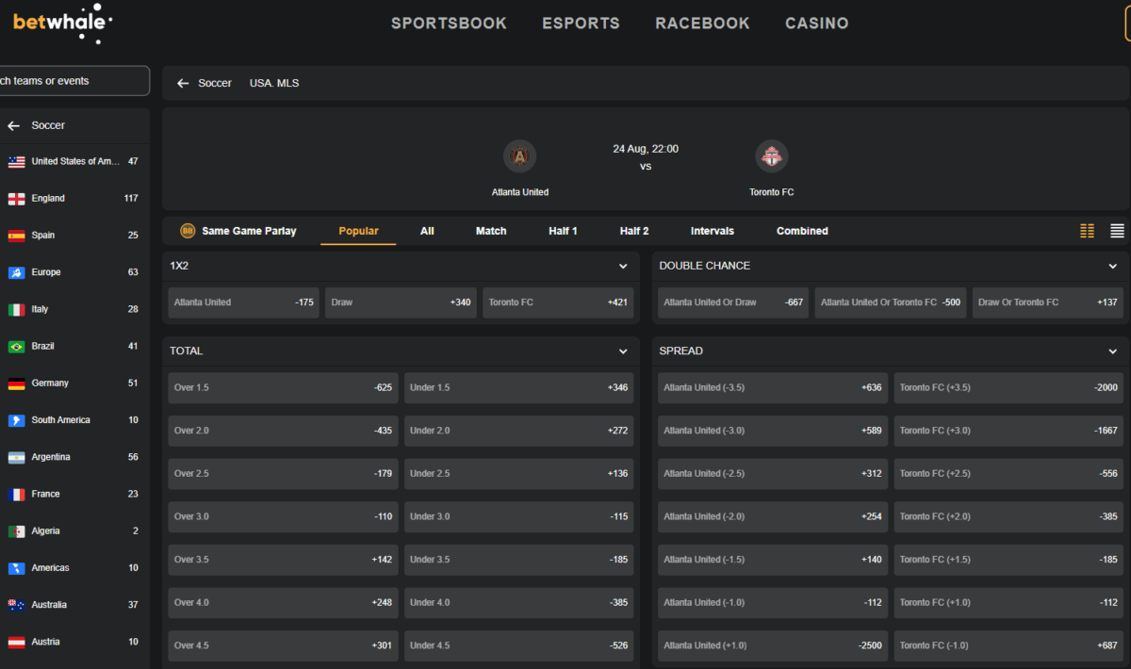The image size is (1131, 669).
Task: Select the Italy flag icon
Action: pyautogui.click(x=16, y=309)
